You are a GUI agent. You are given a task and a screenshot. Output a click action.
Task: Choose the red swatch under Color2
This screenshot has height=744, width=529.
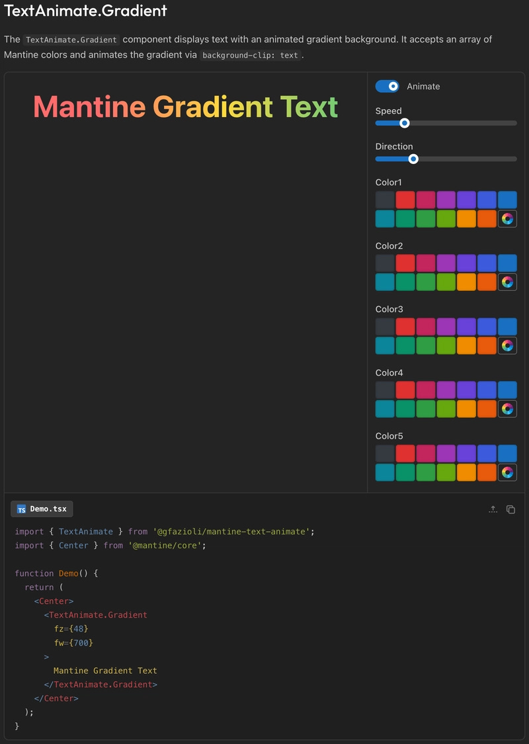(405, 263)
